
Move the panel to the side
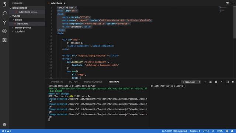click(227, 82)
